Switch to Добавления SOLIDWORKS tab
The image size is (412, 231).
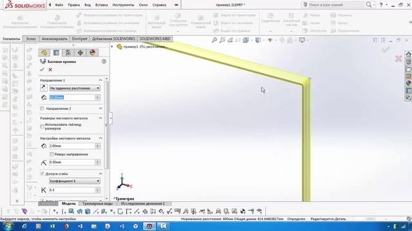113,38
